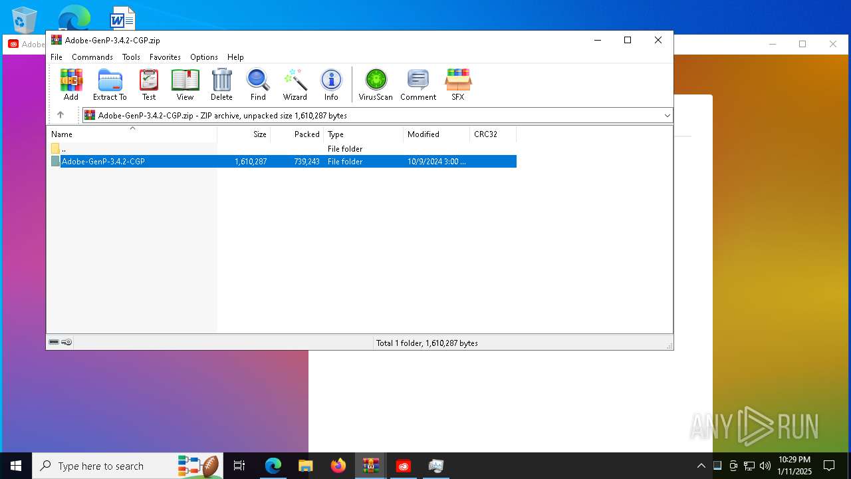
Task: Open the Extract To tool
Action: (110, 84)
